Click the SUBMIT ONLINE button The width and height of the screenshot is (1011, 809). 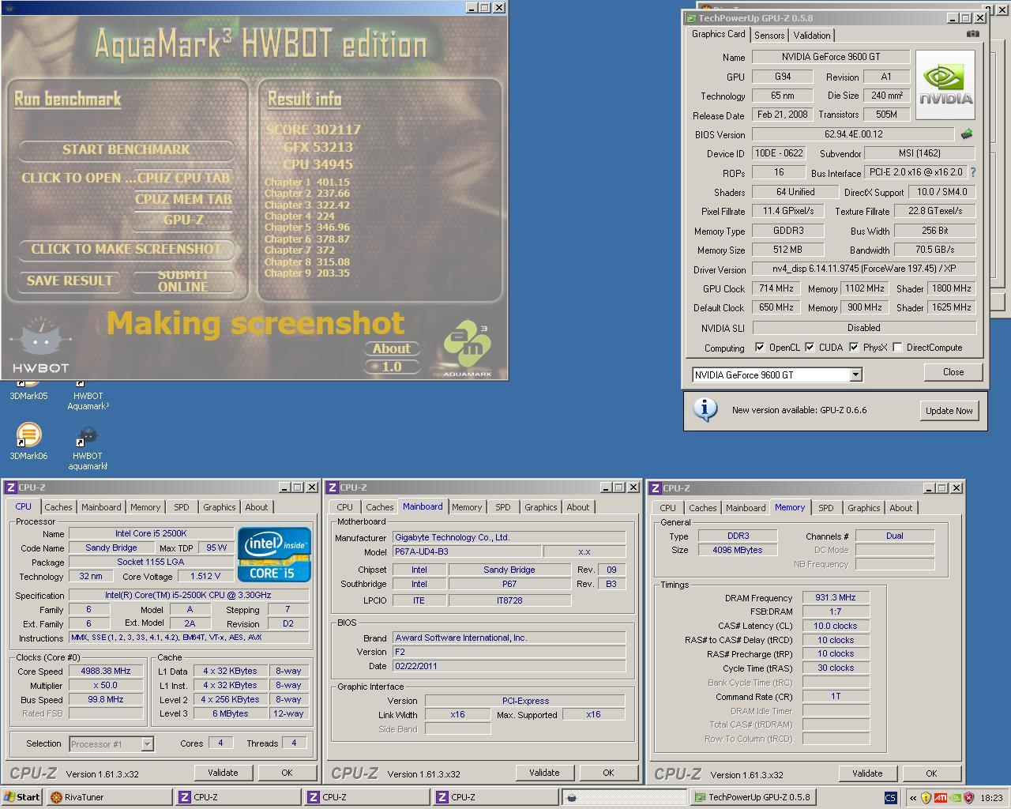tap(183, 280)
